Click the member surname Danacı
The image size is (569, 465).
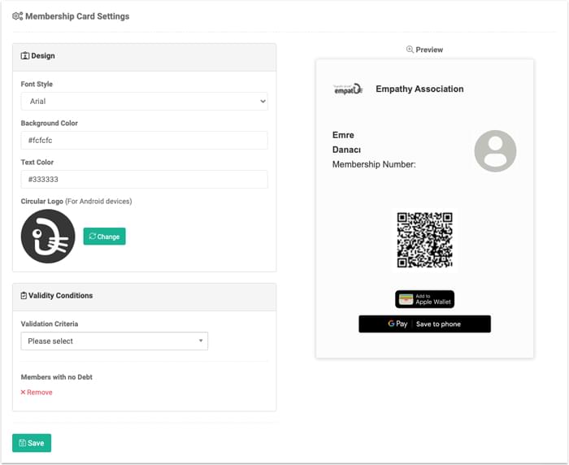[x=346, y=150]
